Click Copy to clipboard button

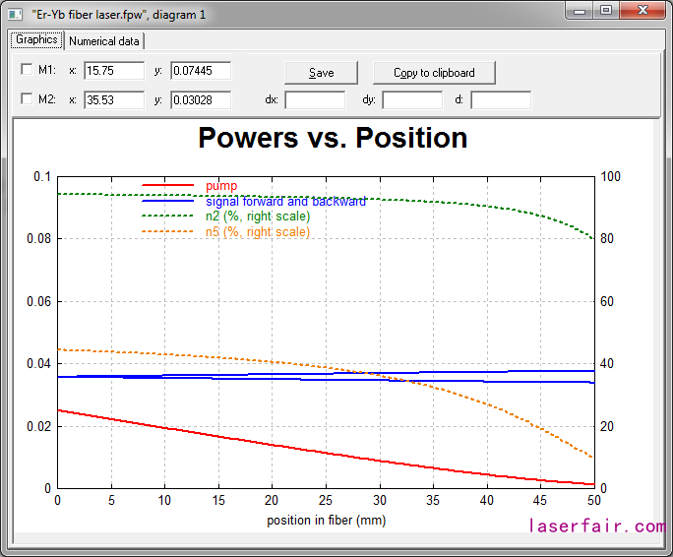pos(434,73)
